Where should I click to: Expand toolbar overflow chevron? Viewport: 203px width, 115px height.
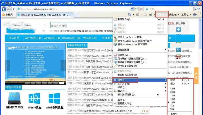point(200,13)
